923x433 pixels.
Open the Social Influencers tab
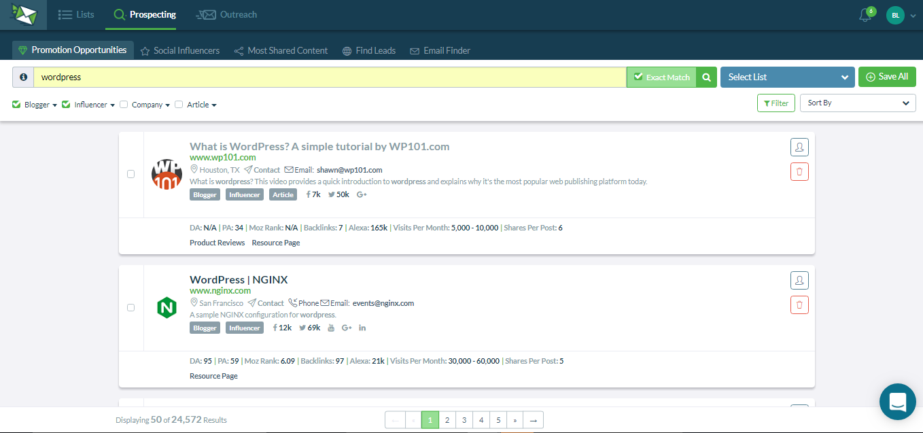[180, 50]
